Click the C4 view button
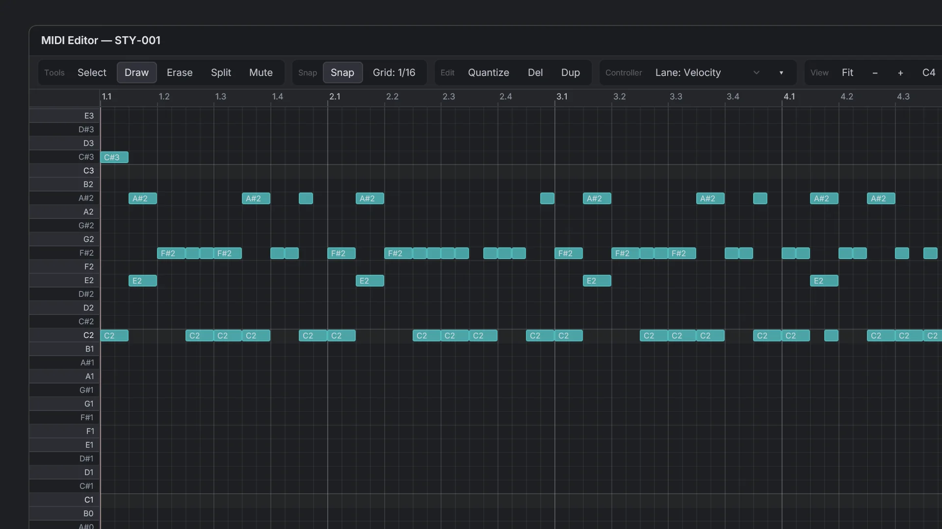Screen dimensions: 942x529 928,72
